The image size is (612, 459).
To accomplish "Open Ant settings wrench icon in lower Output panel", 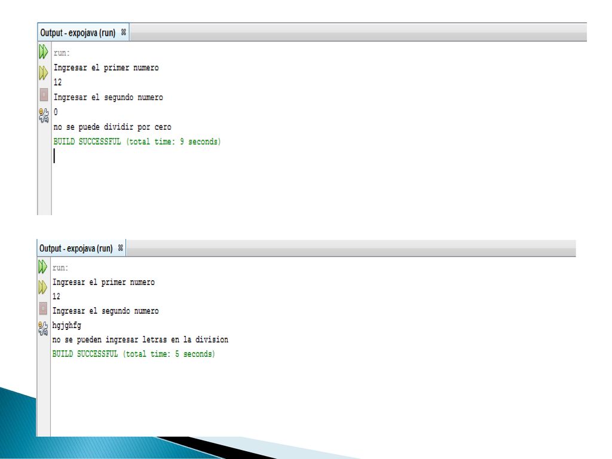I will tap(43, 329).
